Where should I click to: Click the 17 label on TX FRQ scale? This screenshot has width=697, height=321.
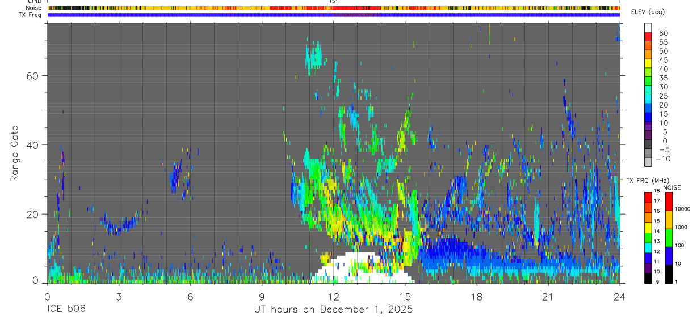point(656,201)
